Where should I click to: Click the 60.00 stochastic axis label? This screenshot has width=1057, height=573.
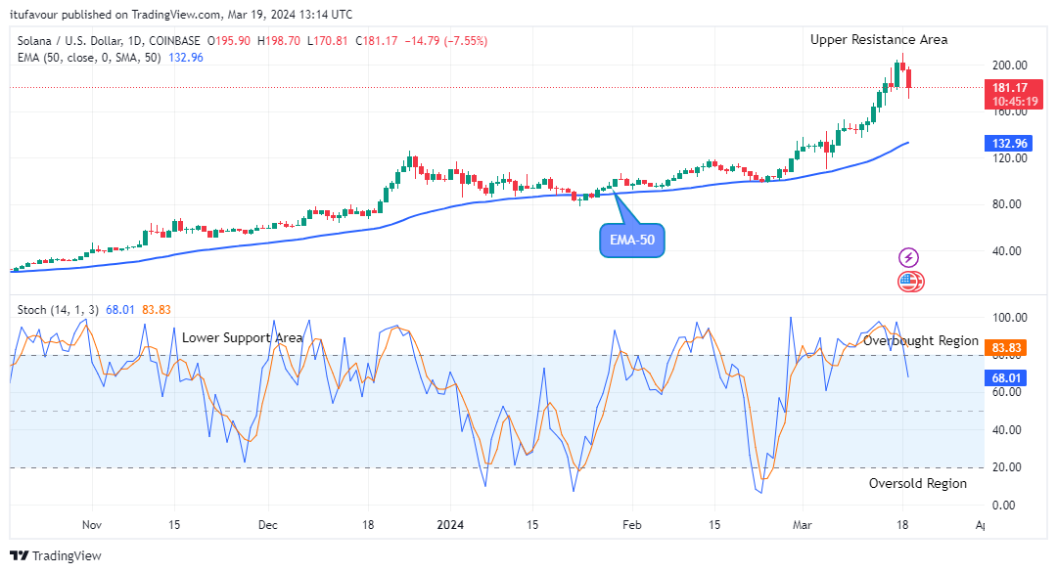1009,392
